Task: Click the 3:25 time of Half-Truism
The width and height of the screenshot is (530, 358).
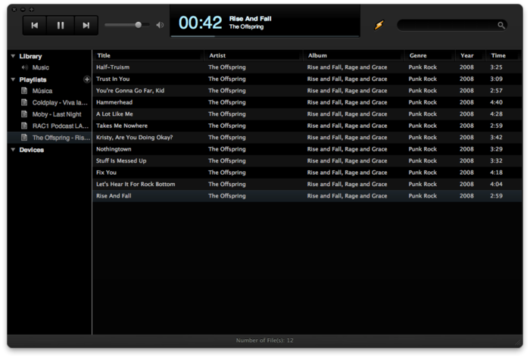Action: 496,67
